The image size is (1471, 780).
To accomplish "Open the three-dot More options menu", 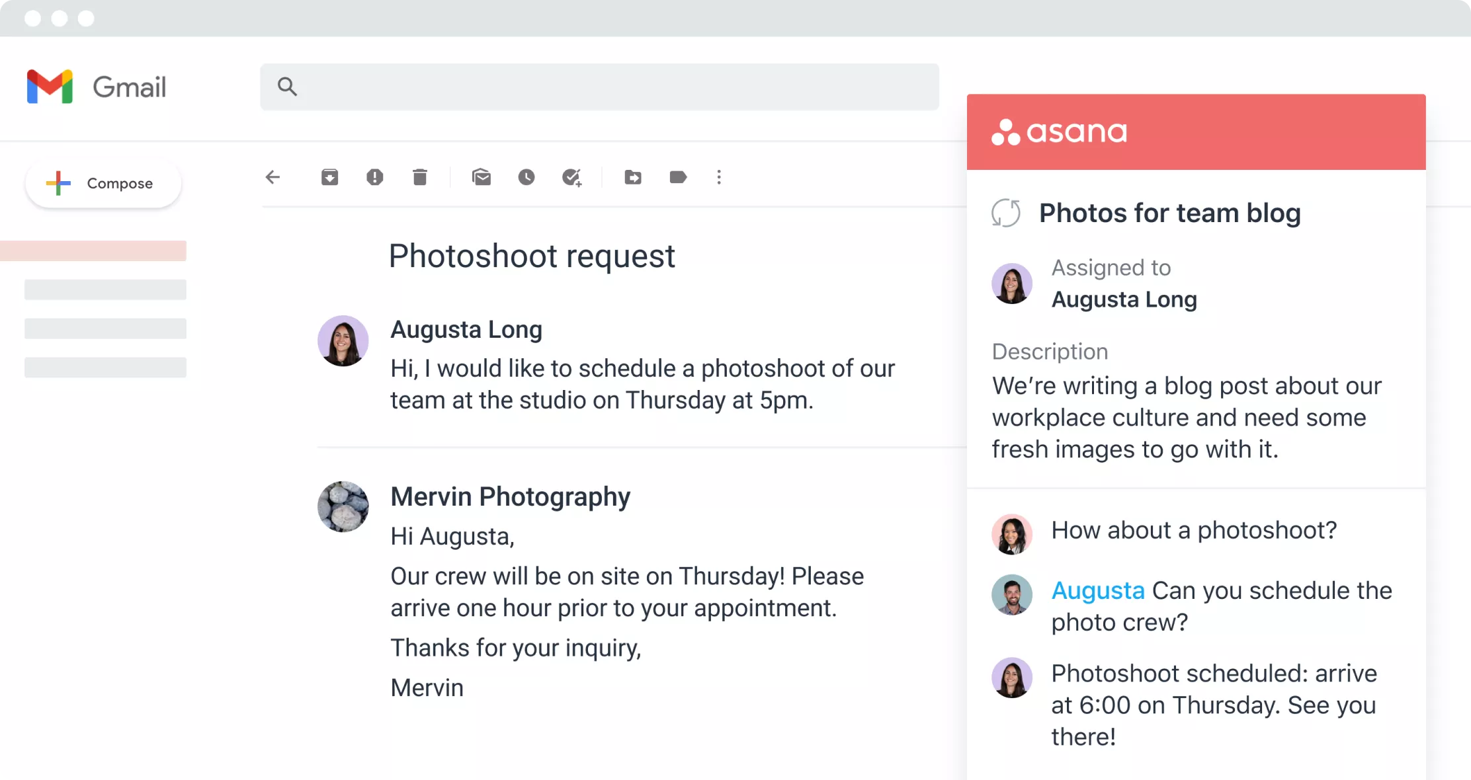I will pos(719,177).
